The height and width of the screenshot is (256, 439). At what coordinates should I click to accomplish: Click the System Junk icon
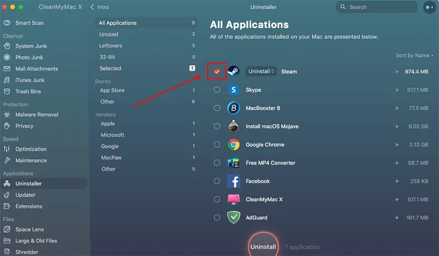coord(7,46)
